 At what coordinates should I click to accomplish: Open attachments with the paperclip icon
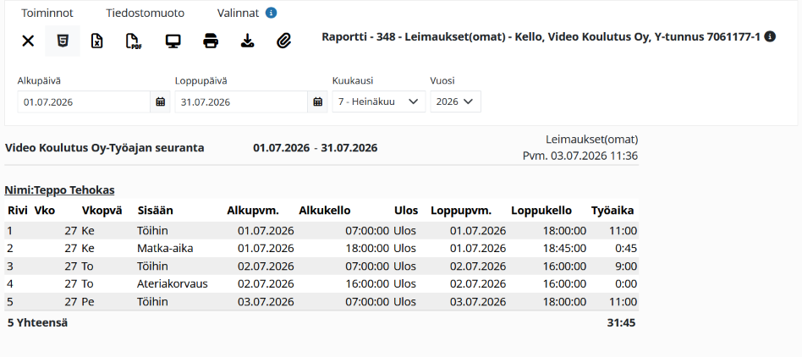(284, 41)
